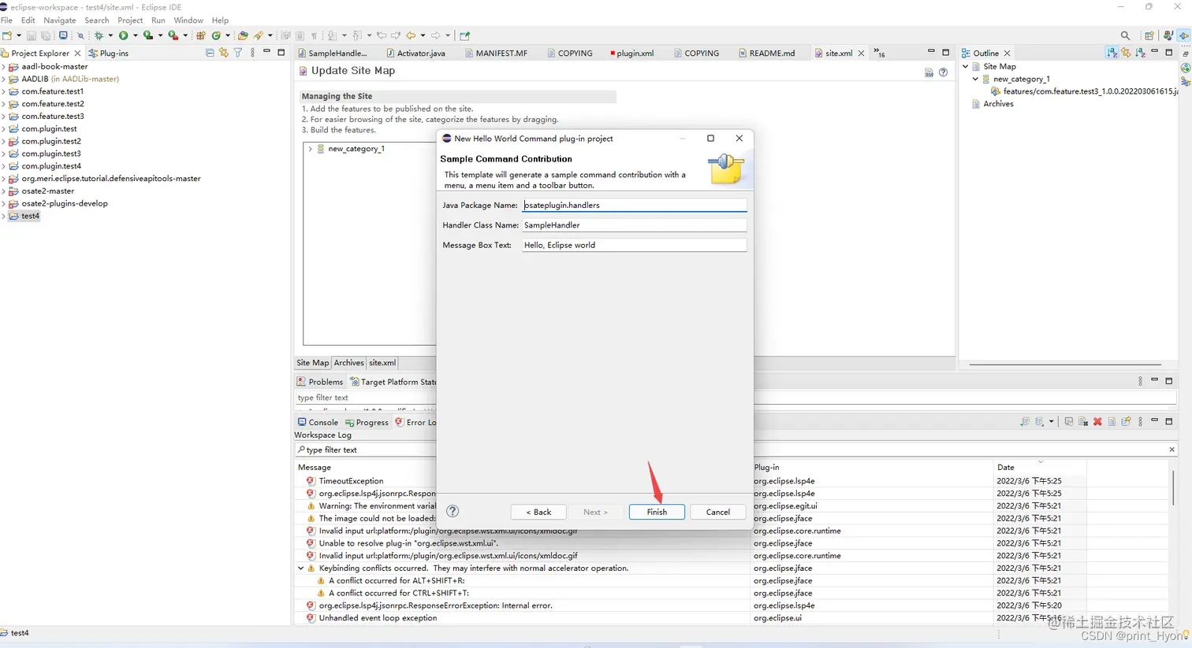Click the Search magnifier icon at top right
The image size is (1192, 648).
tap(1125, 35)
